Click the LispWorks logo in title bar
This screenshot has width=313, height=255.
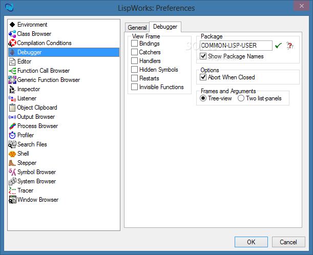(x=9, y=8)
